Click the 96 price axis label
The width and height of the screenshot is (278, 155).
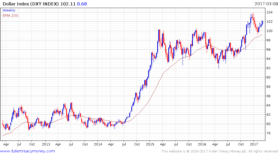tap(269, 49)
